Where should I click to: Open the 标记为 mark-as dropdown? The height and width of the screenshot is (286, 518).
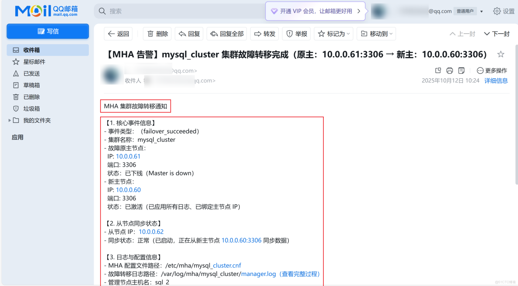pyautogui.click(x=333, y=34)
